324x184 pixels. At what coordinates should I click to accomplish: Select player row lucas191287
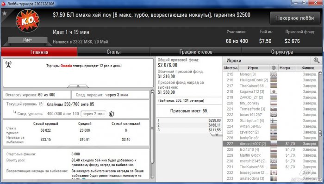[270, 115]
